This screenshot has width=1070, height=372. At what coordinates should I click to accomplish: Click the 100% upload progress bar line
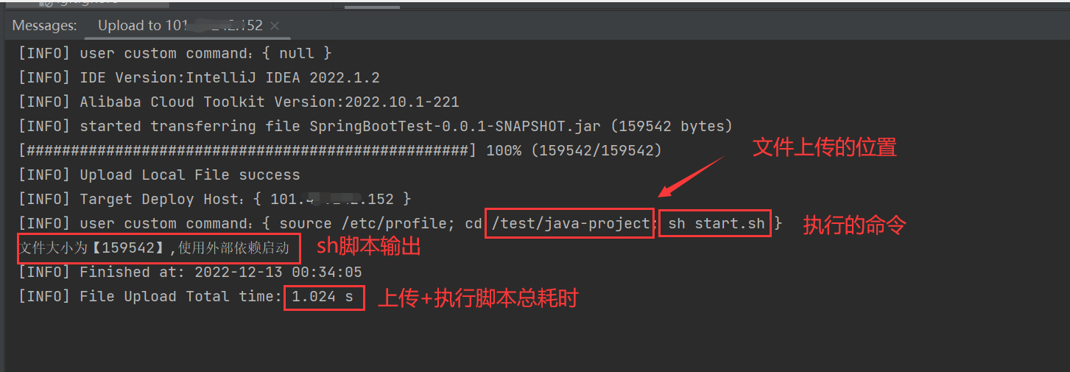coord(339,151)
